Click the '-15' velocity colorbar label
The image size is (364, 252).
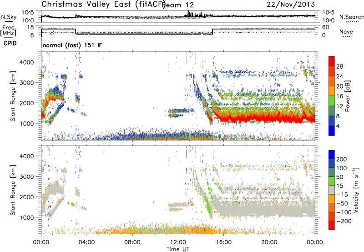(x=342, y=195)
